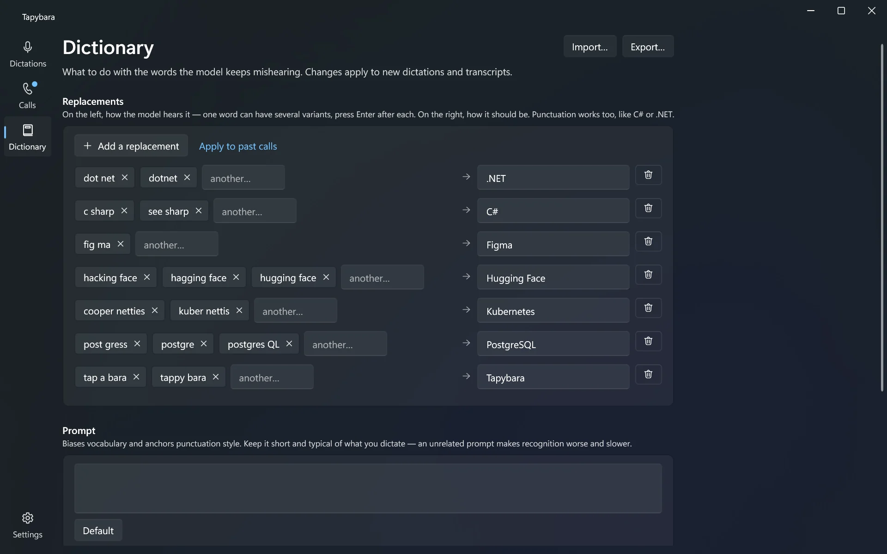The height and width of the screenshot is (554, 887).
Task: Remove the 'hugging face' variant
Action: (x=326, y=277)
